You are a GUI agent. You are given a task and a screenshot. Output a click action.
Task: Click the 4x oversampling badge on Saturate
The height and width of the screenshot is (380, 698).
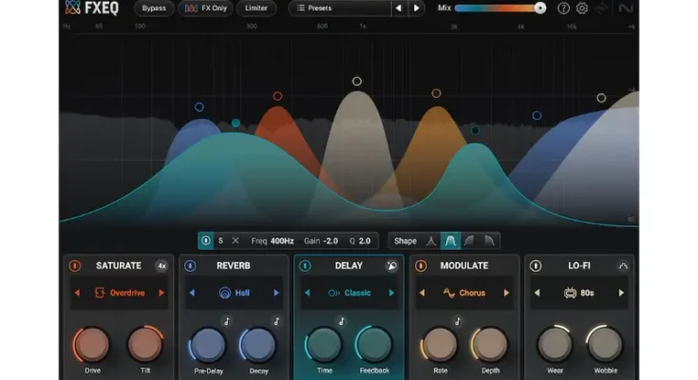(161, 266)
